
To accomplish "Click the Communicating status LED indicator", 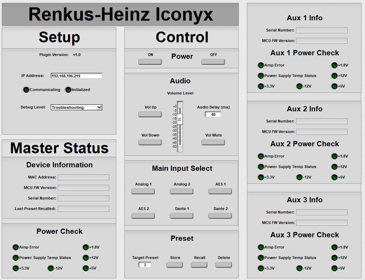I will click(26, 90).
